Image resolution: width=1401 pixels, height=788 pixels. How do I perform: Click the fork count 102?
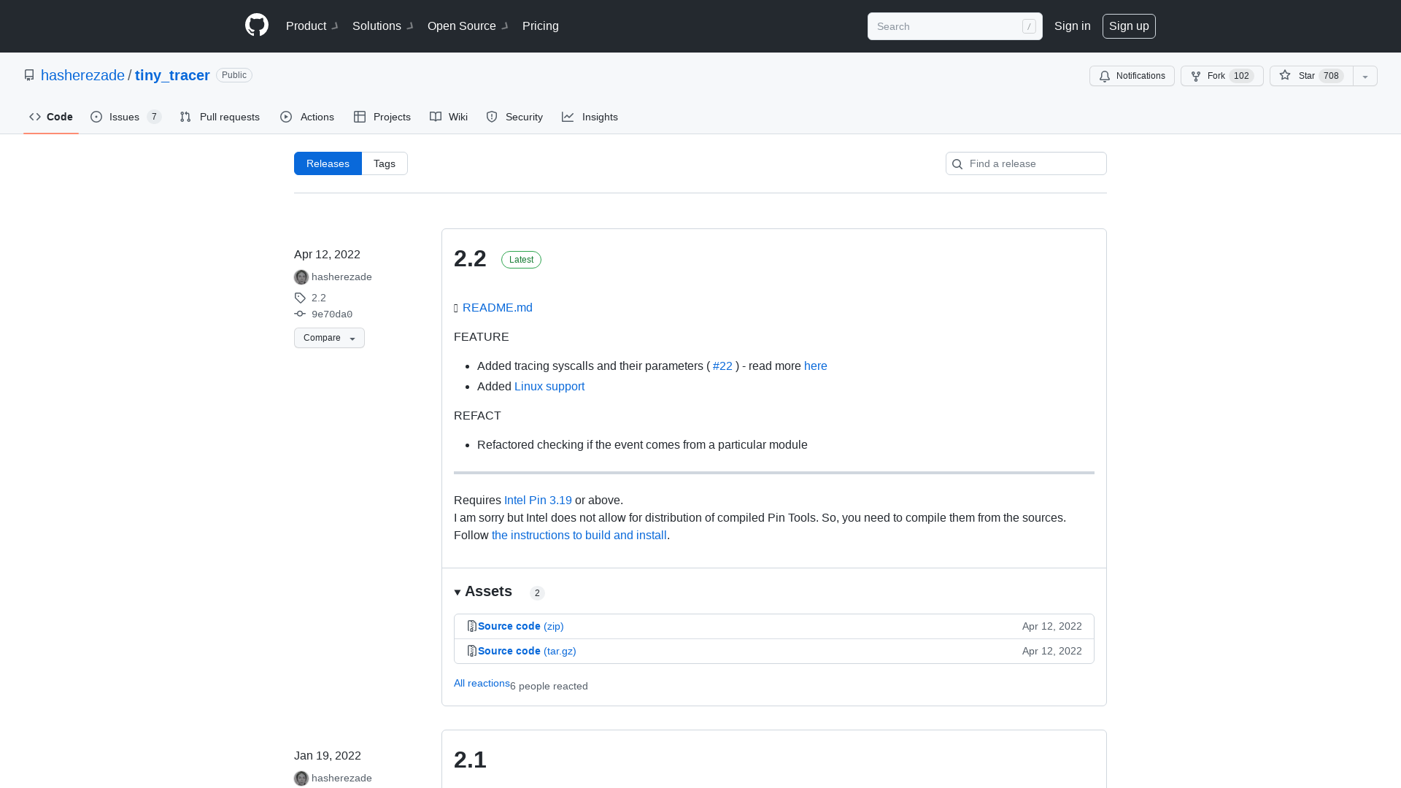(x=1241, y=76)
